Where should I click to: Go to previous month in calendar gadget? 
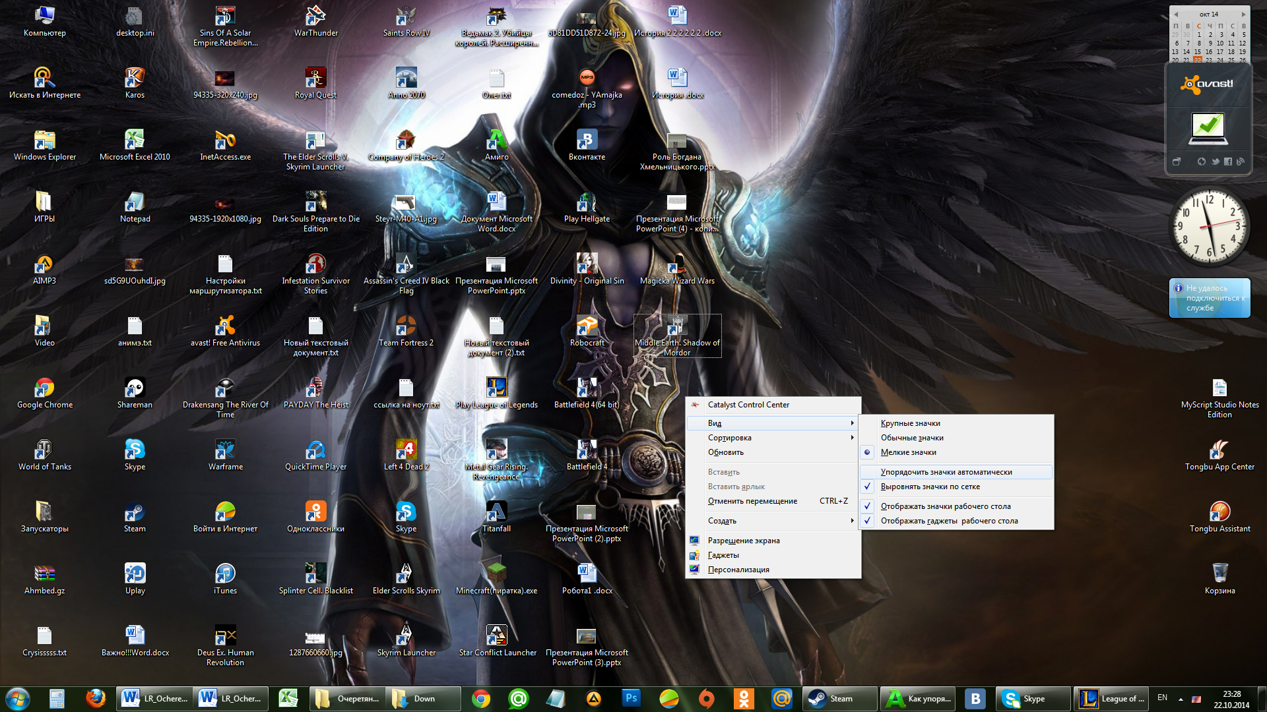(x=1175, y=14)
